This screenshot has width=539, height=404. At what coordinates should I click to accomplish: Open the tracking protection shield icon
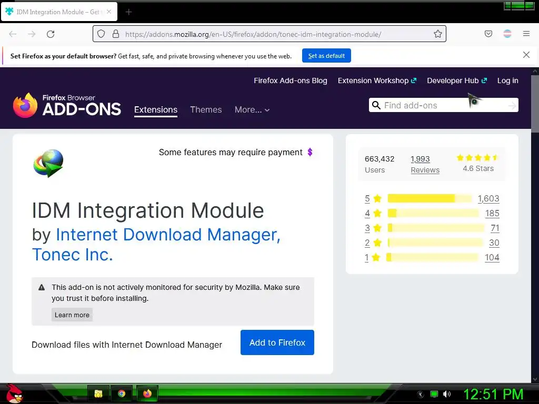(101, 34)
